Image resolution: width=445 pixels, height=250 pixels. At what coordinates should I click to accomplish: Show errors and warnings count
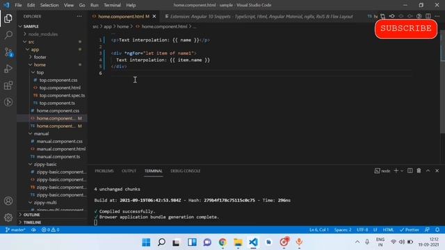(50, 230)
